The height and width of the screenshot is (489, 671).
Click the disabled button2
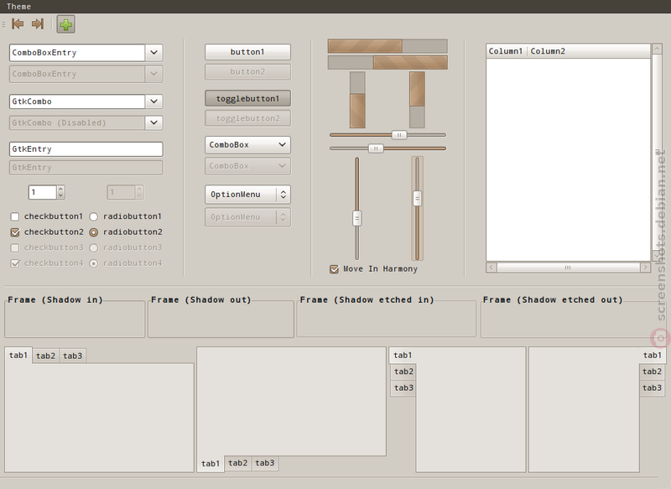[x=247, y=72]
